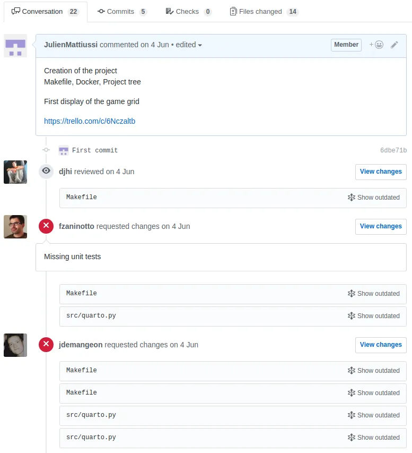
Task: Click the eye icon next to djhi's review
Action: (x=46, y=171)
